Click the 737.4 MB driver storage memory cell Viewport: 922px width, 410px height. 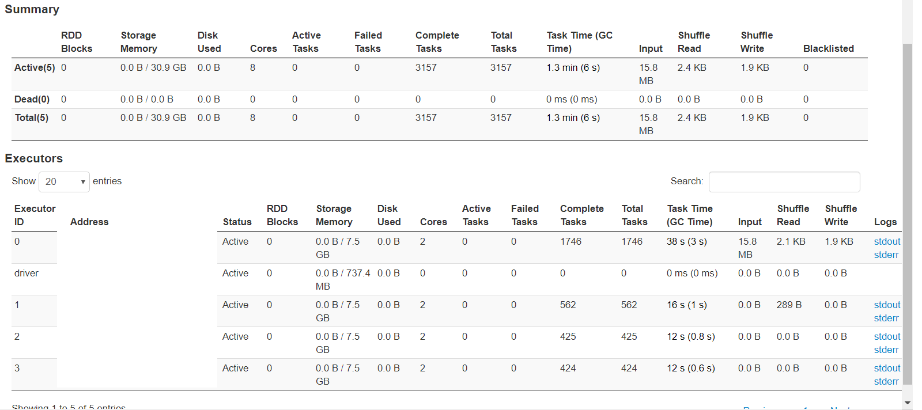point(343,279)
